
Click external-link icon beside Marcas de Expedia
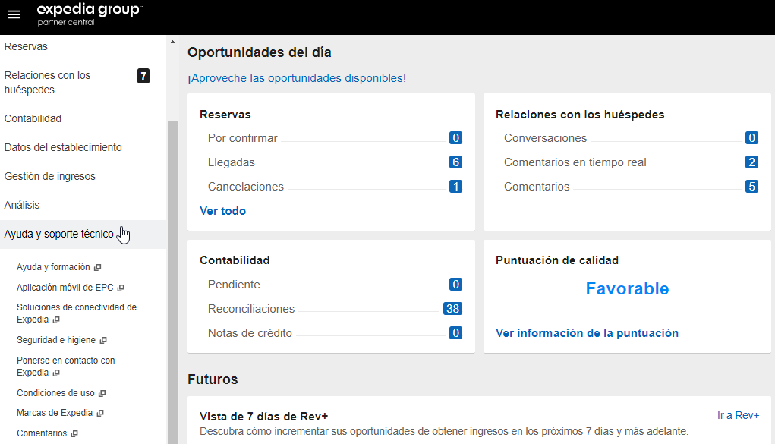100,414
